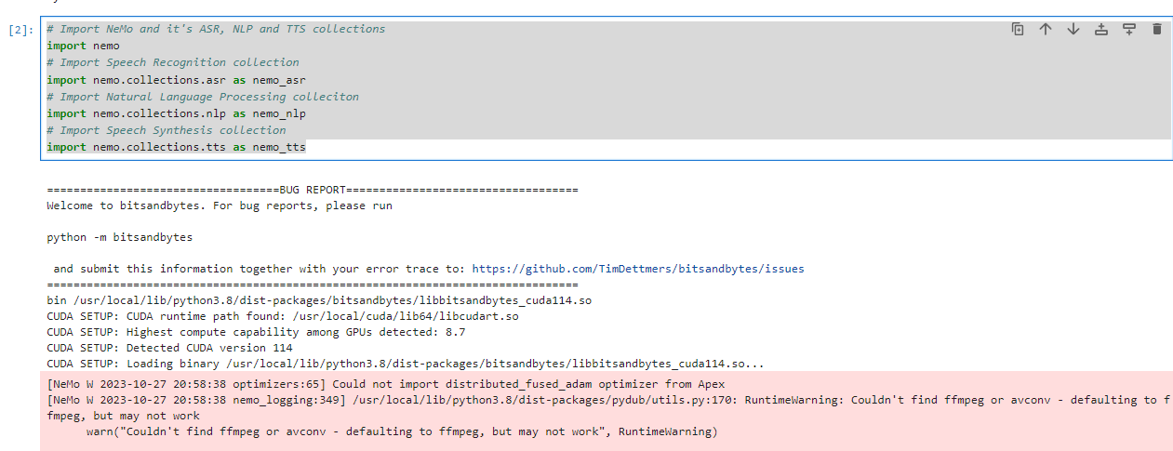
Task: Click the first comment about NeMo ASR, NLP, TTS
Action: click(216, 29)
